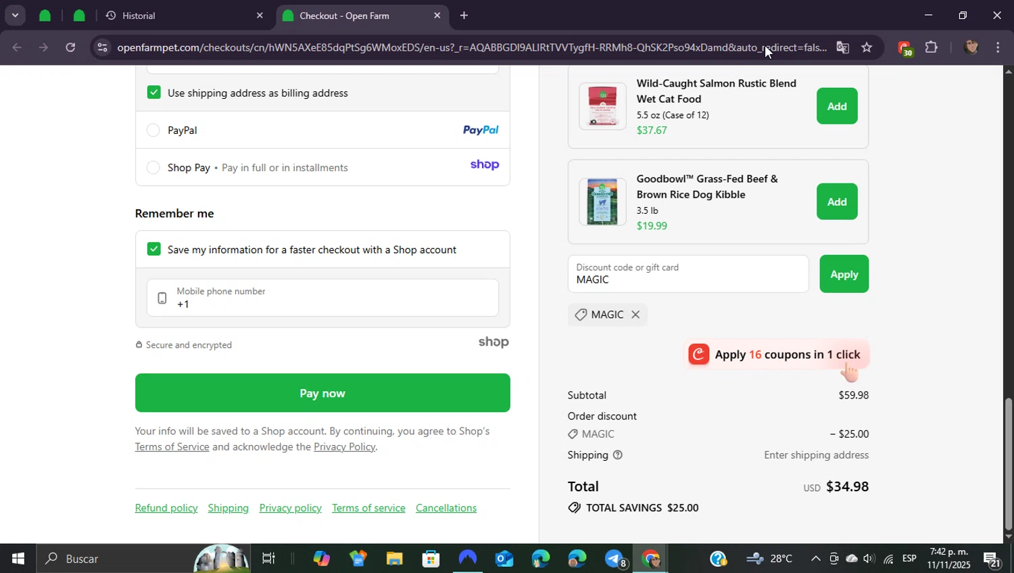Image resolution: width=1014 pixels, height=573 pixels.
Task: Open the Get Help question mark icon
Action: [718, 559]
